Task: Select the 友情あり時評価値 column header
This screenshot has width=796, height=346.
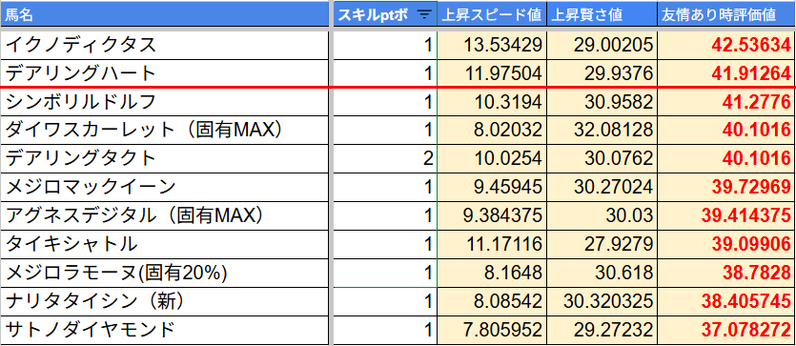Action: (726, 15)
